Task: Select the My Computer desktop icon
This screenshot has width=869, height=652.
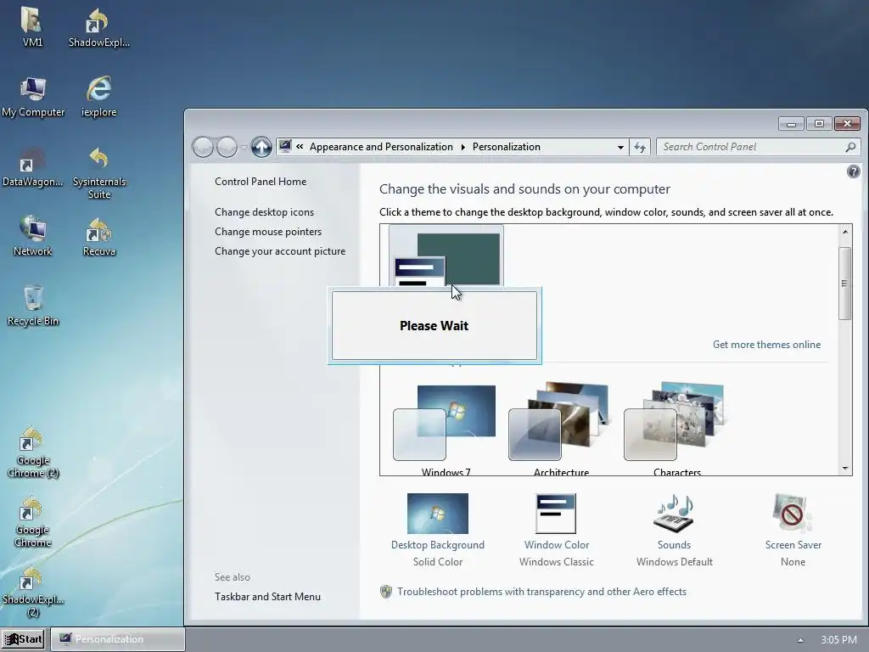Action: [33, 97]
